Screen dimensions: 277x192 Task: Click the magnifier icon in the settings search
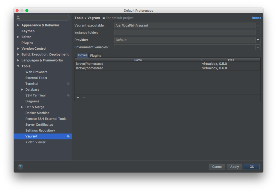pyautogui.click(x=18, y=18)
